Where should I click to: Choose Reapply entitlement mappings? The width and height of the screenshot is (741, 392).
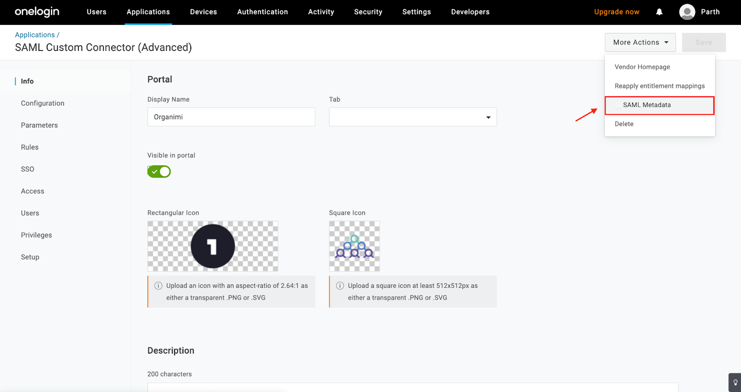point(659,86)
